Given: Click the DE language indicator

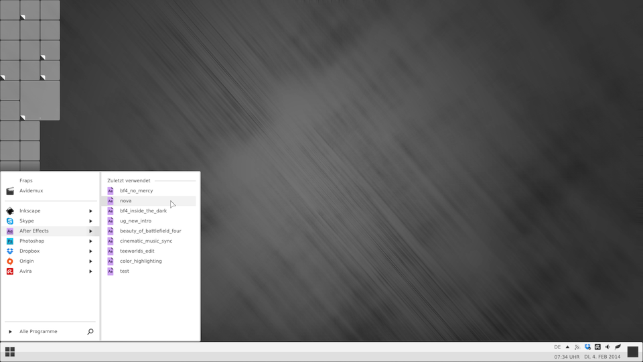Looking at the screenshot, I should (x=557, y=347).
